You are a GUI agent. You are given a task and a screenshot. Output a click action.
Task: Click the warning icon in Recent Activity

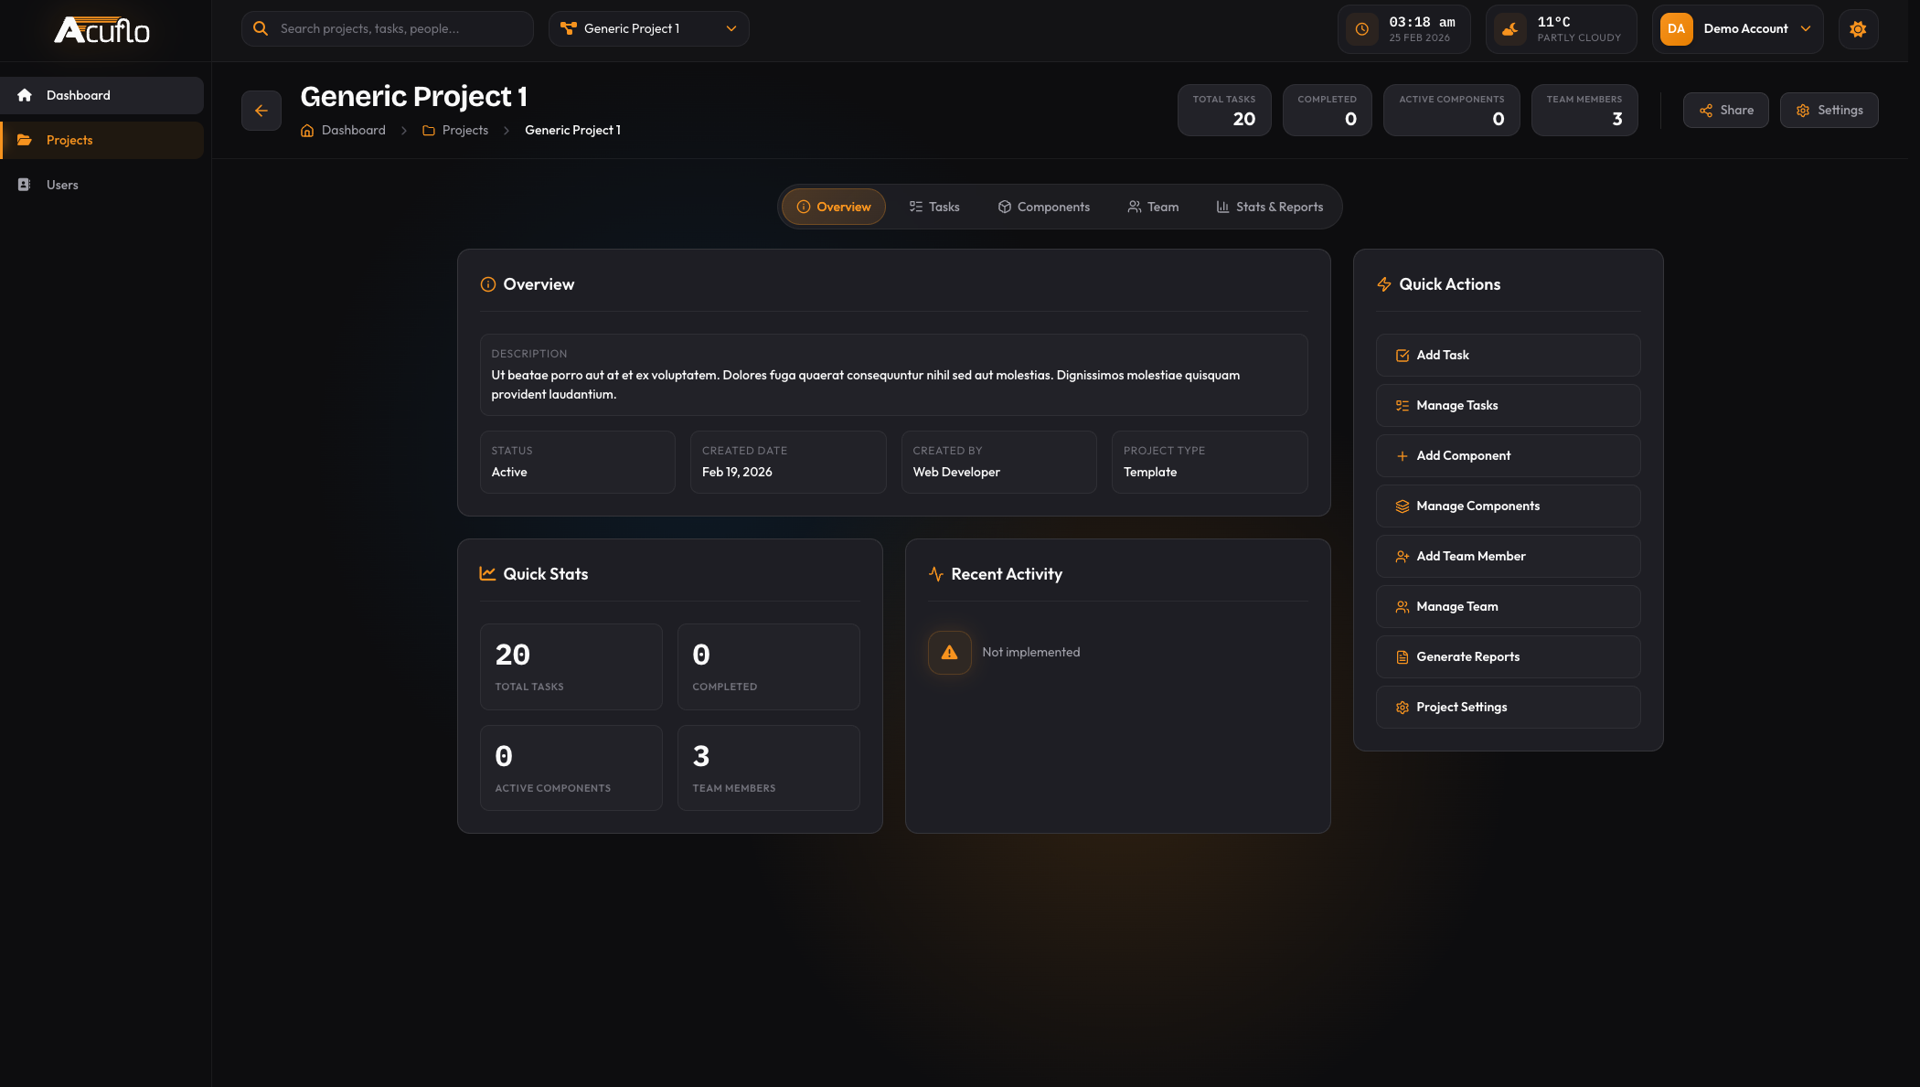point(949,652)
